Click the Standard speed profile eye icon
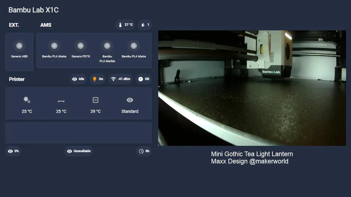Screen dimensions: 351x197 click(130, 100)
